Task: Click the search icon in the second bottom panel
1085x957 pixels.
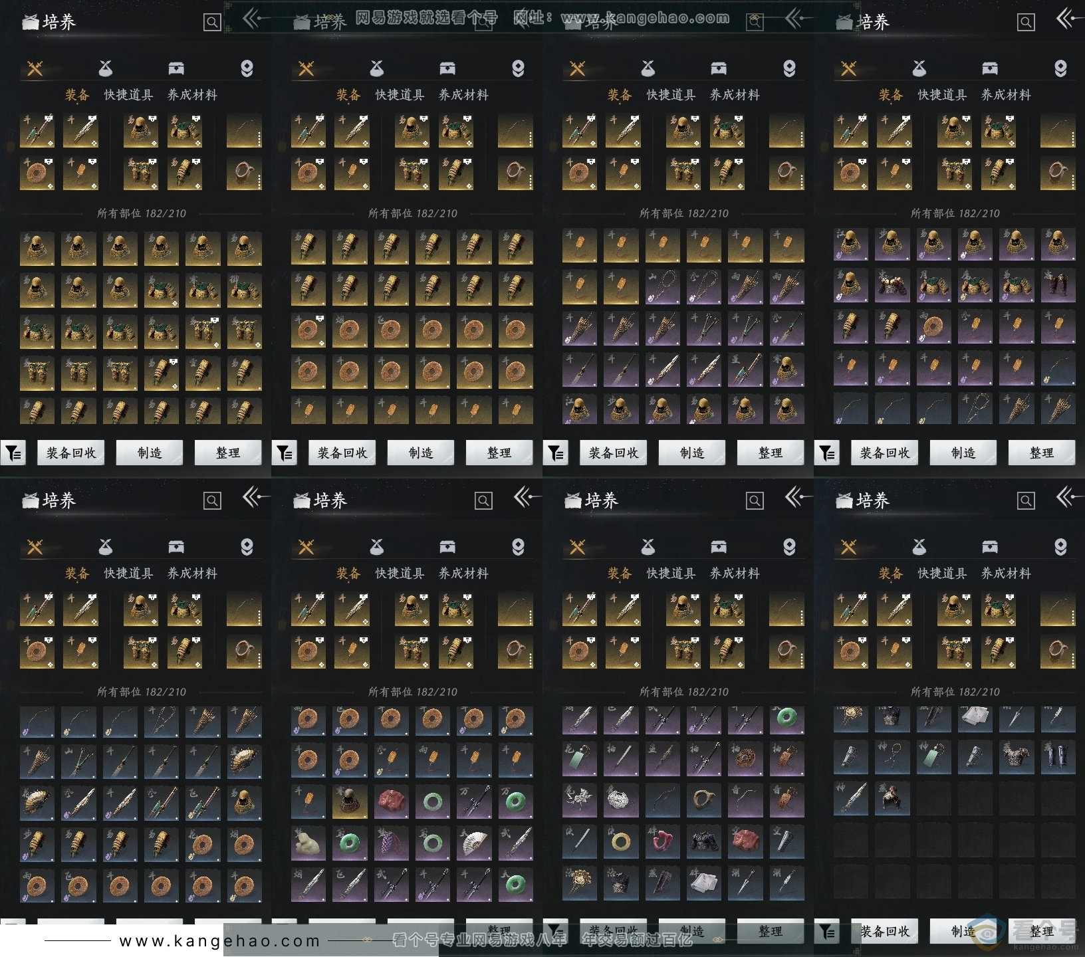Action: pyautogui.click(x=483, y=501)
